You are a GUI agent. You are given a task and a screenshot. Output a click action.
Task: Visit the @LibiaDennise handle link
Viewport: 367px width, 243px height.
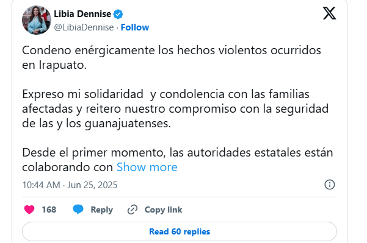[84, 27]
